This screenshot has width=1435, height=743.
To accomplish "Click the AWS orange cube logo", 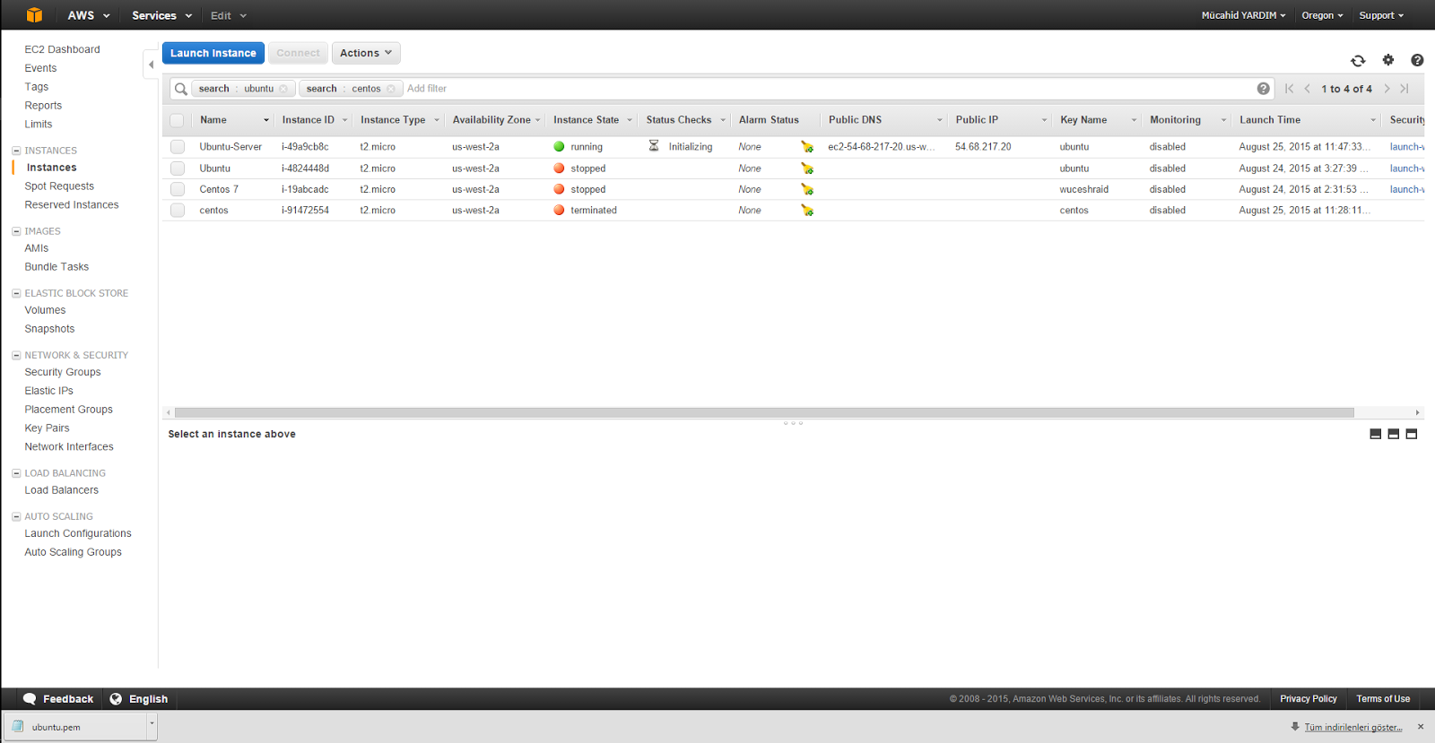I will click(x=34, y=15).
